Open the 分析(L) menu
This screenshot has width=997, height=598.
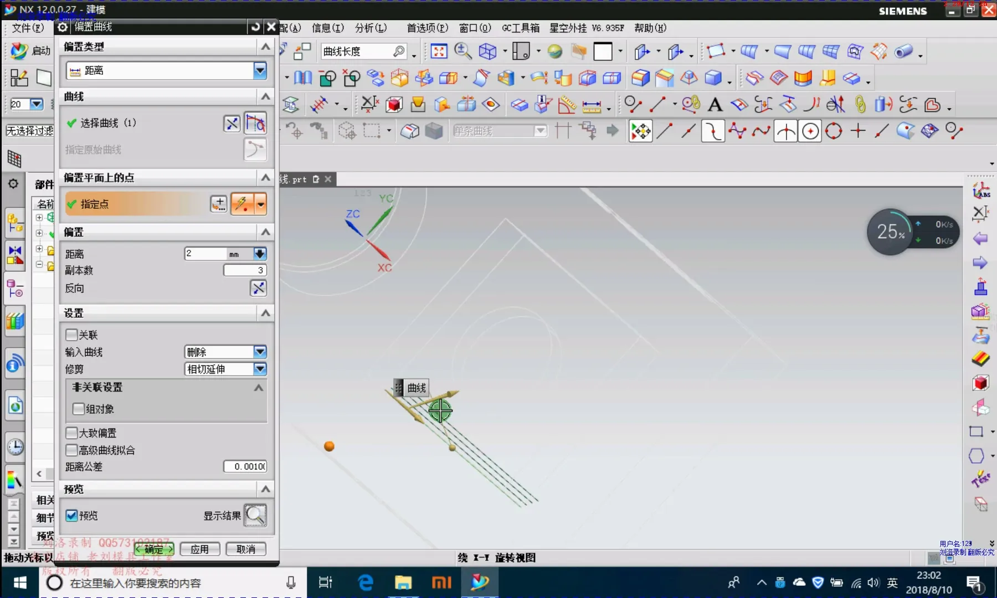[x=371, y=28]
